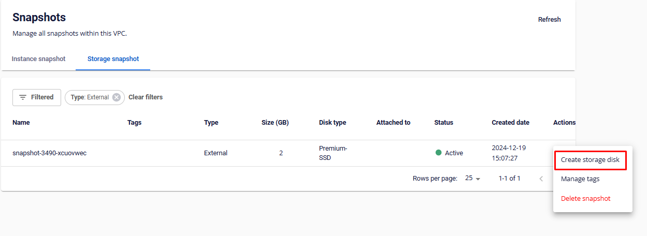647x236 pixels.
Task: Open snapshot-3490-xcuovwec row entry
Action: (49, 153)
